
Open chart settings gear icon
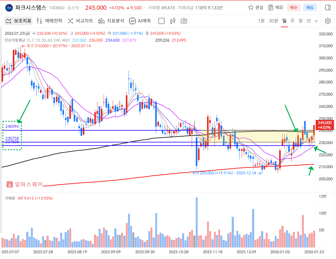pyautogui.click(x=328, y=21)
